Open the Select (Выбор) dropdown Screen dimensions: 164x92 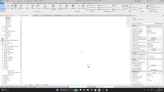click(3, 11)
